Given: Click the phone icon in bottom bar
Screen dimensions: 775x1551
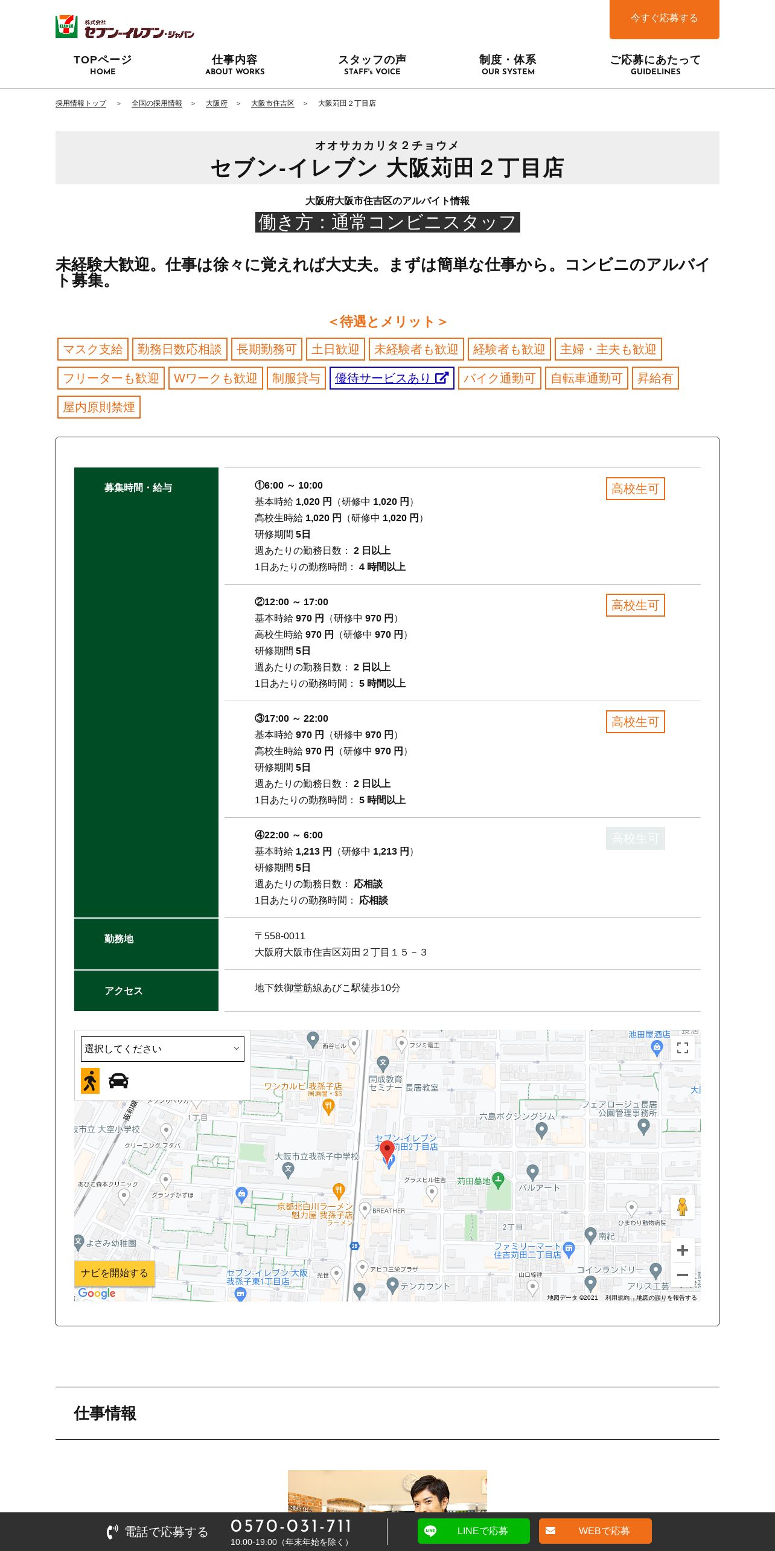Looking at the screenshot, I should click(112, 1532).
